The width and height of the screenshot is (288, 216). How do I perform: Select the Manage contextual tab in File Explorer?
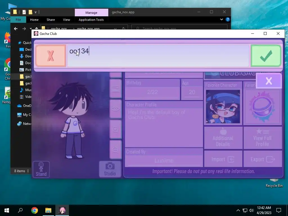91,12
